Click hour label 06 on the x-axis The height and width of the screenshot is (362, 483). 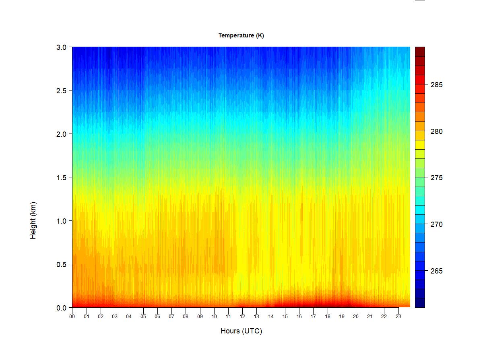coord(157,317)
